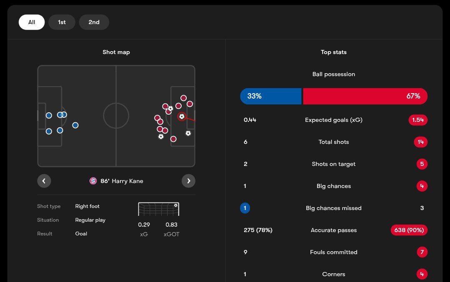
Task: Click the leftmost football goal marker on pitch
Action: point(161,136)
